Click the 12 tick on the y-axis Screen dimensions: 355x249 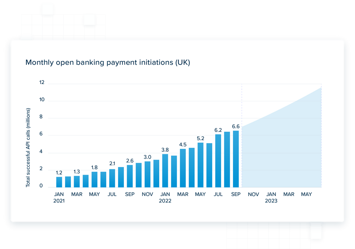point(42,83)
